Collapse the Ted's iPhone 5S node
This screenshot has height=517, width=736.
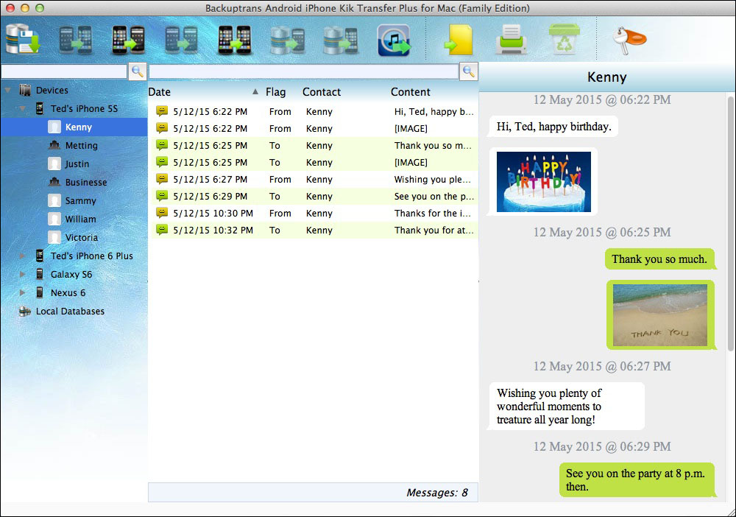[x=23, y=108]
